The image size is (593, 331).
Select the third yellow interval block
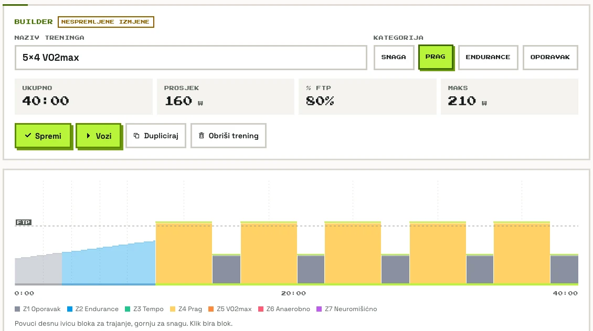point(353,253)
